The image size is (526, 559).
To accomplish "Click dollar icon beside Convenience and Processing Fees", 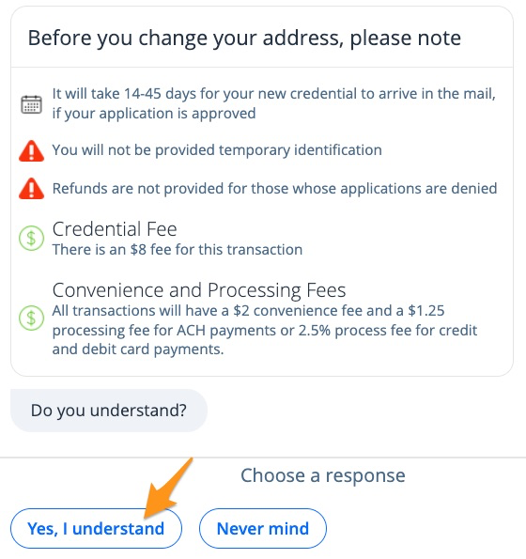I will [x=31, y=318].
